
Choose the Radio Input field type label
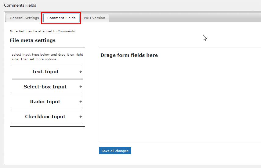(45, 102)
